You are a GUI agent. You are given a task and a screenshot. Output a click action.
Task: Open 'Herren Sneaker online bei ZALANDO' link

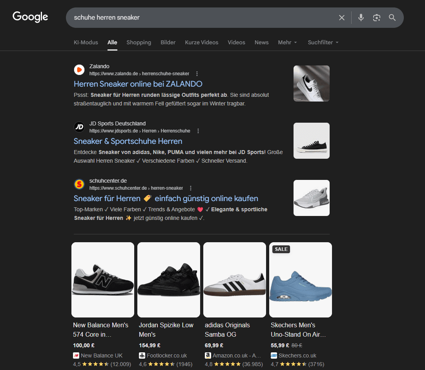pos(138,84)
